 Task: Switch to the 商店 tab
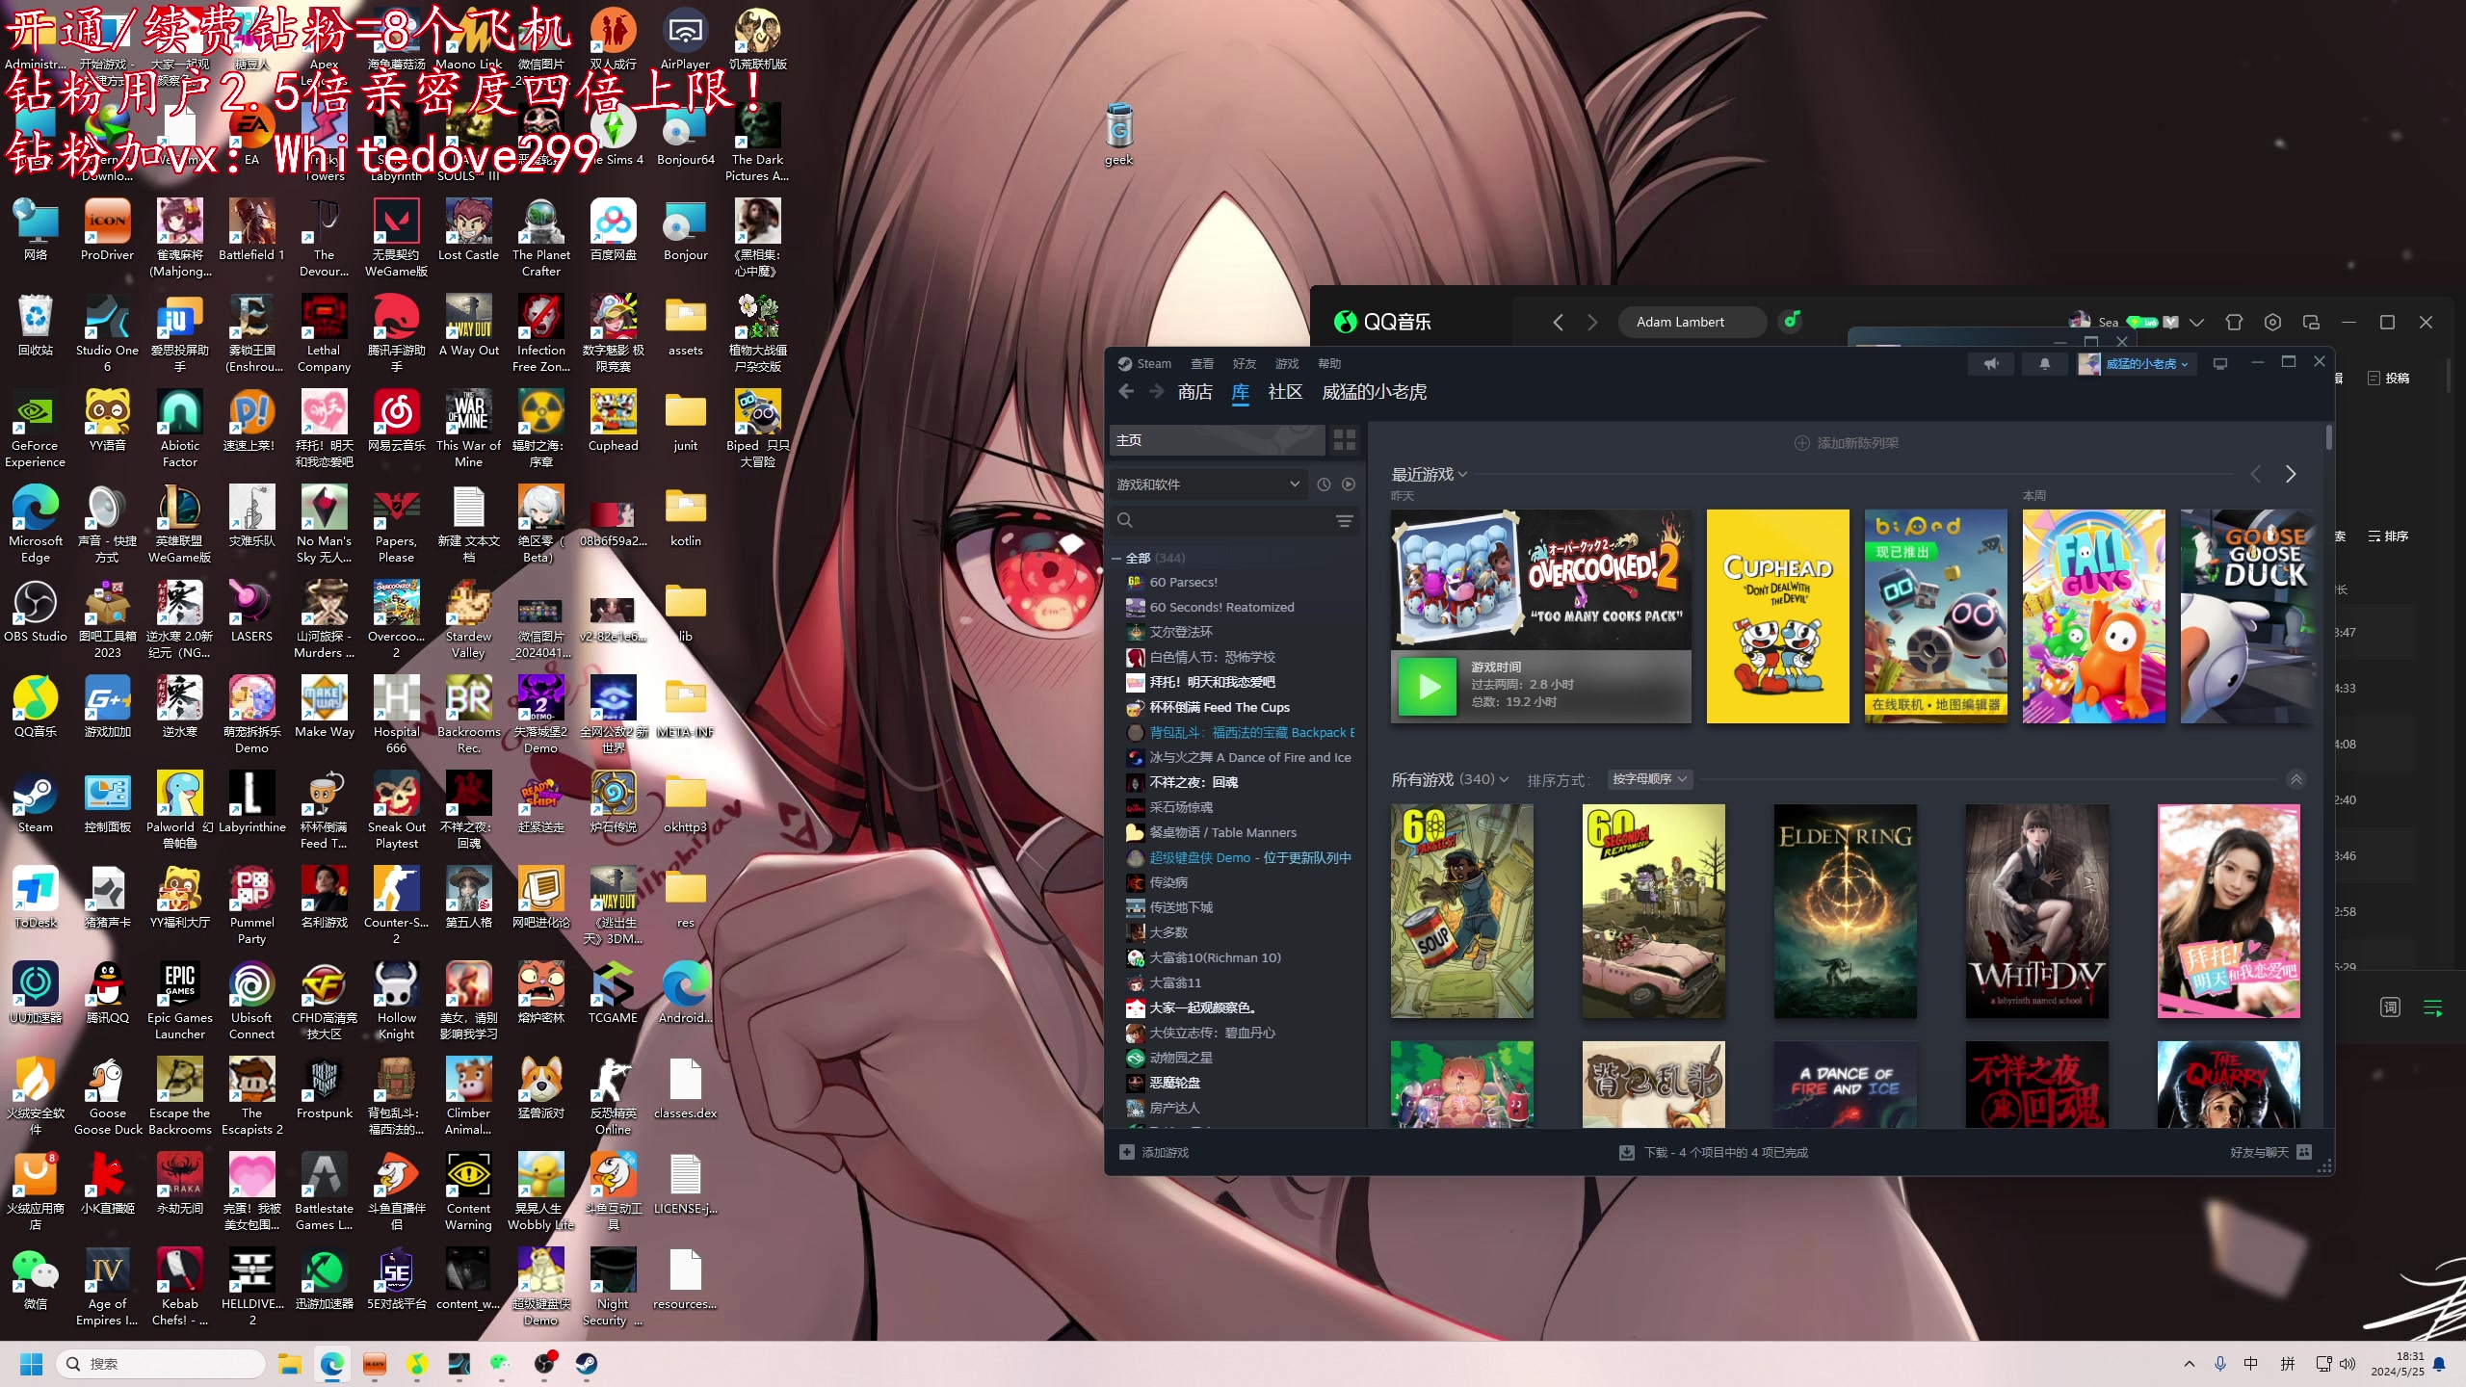(1194, 392)
